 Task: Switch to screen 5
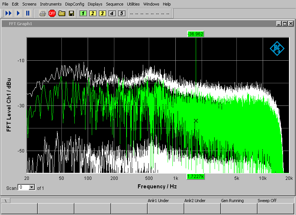click(x=122, y=13)
